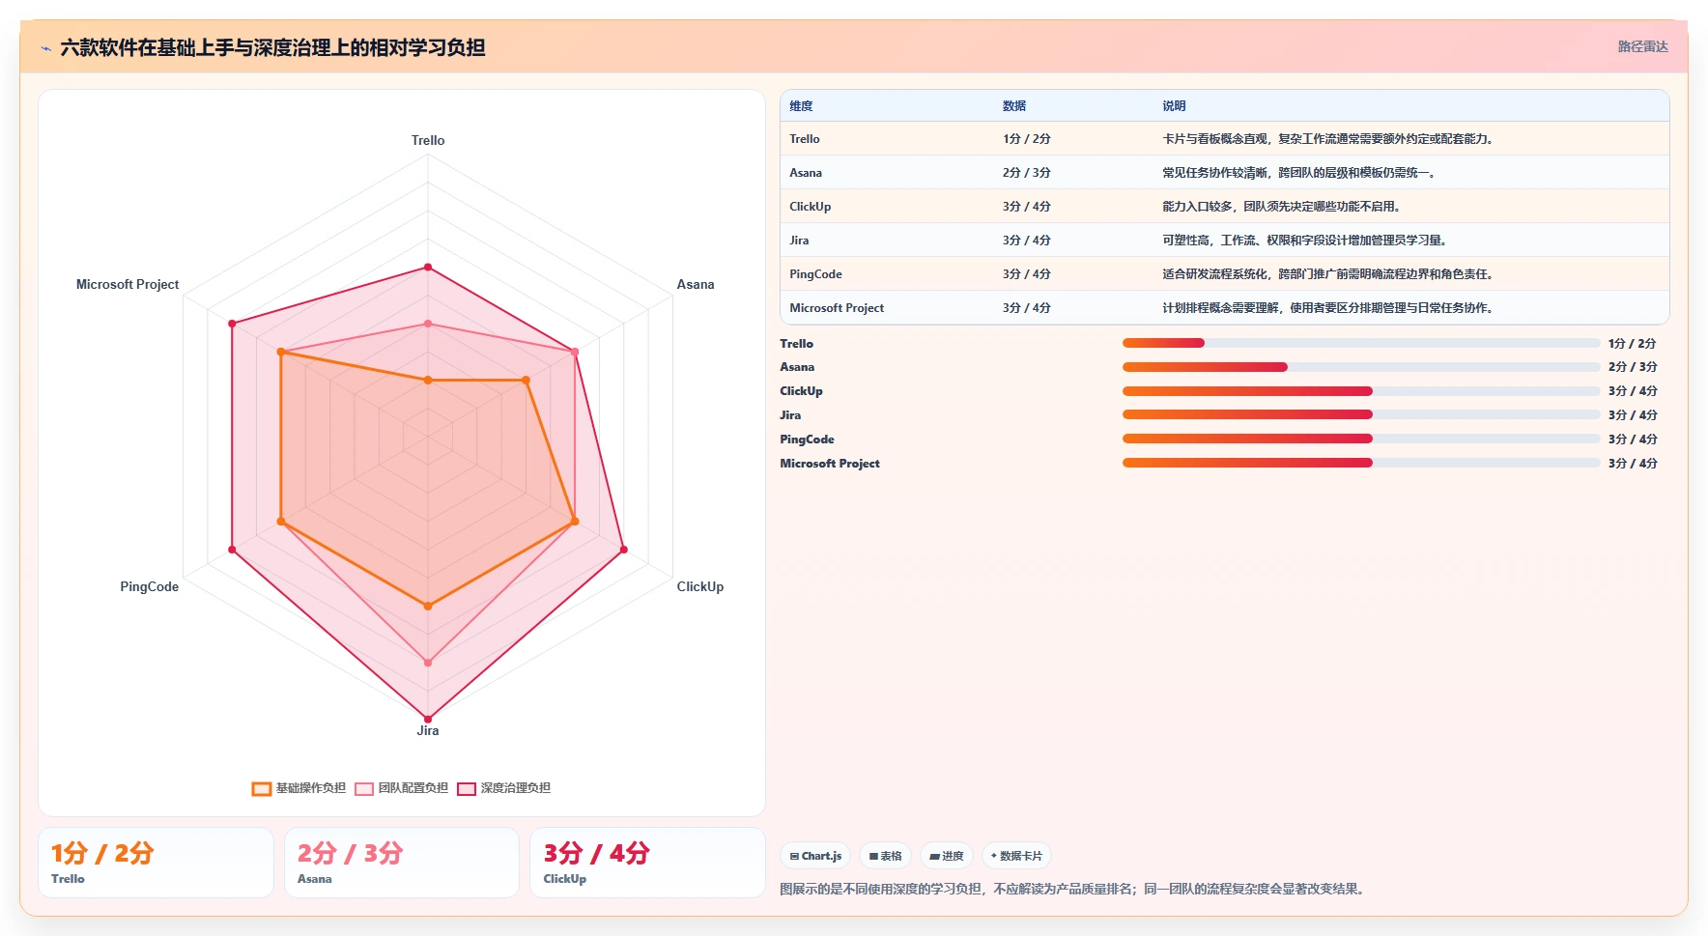This screenshot has width=1708, height=936.
Task: Click the ClickUp axis label on the radar
Action: point(699,586)
